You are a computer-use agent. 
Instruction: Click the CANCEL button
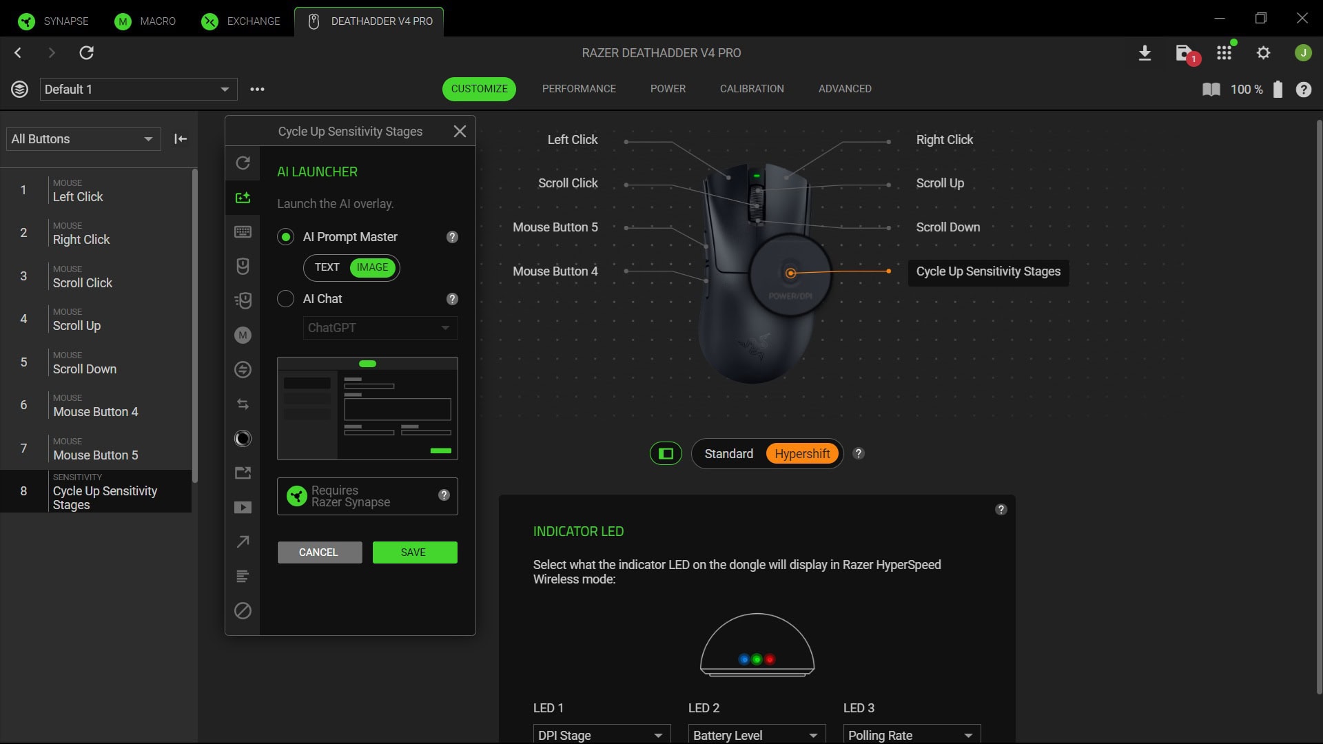point(319,552)
